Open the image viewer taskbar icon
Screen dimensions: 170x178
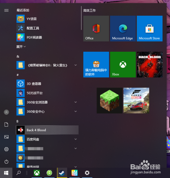tap(74, 173)
